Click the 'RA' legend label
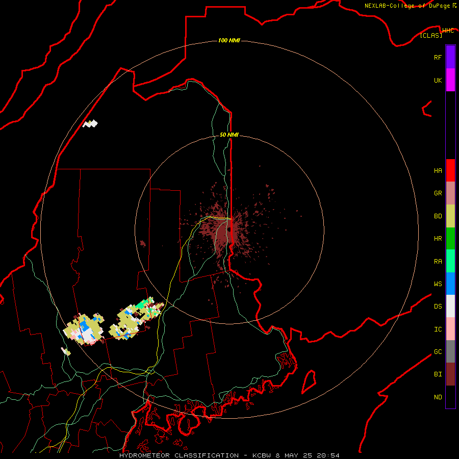This screenshot has height=459, width=459. point(438,262)
